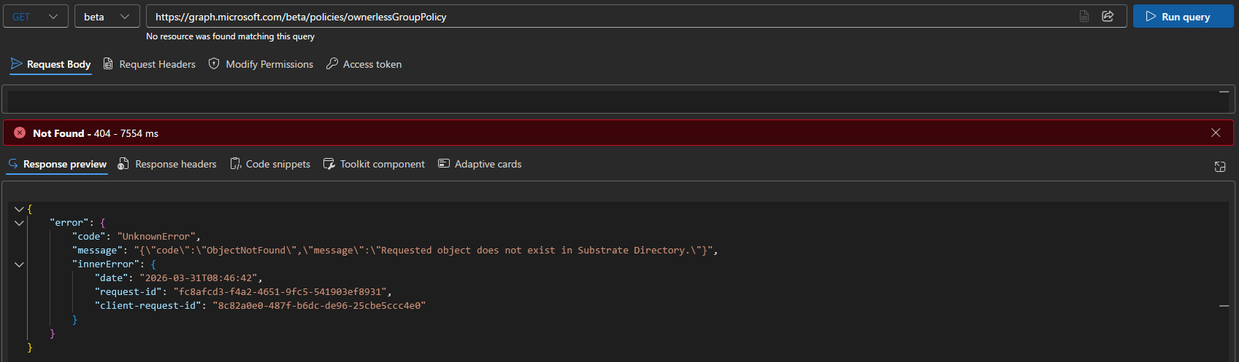Open the Toolkit component tab

(x=374, y=164)
